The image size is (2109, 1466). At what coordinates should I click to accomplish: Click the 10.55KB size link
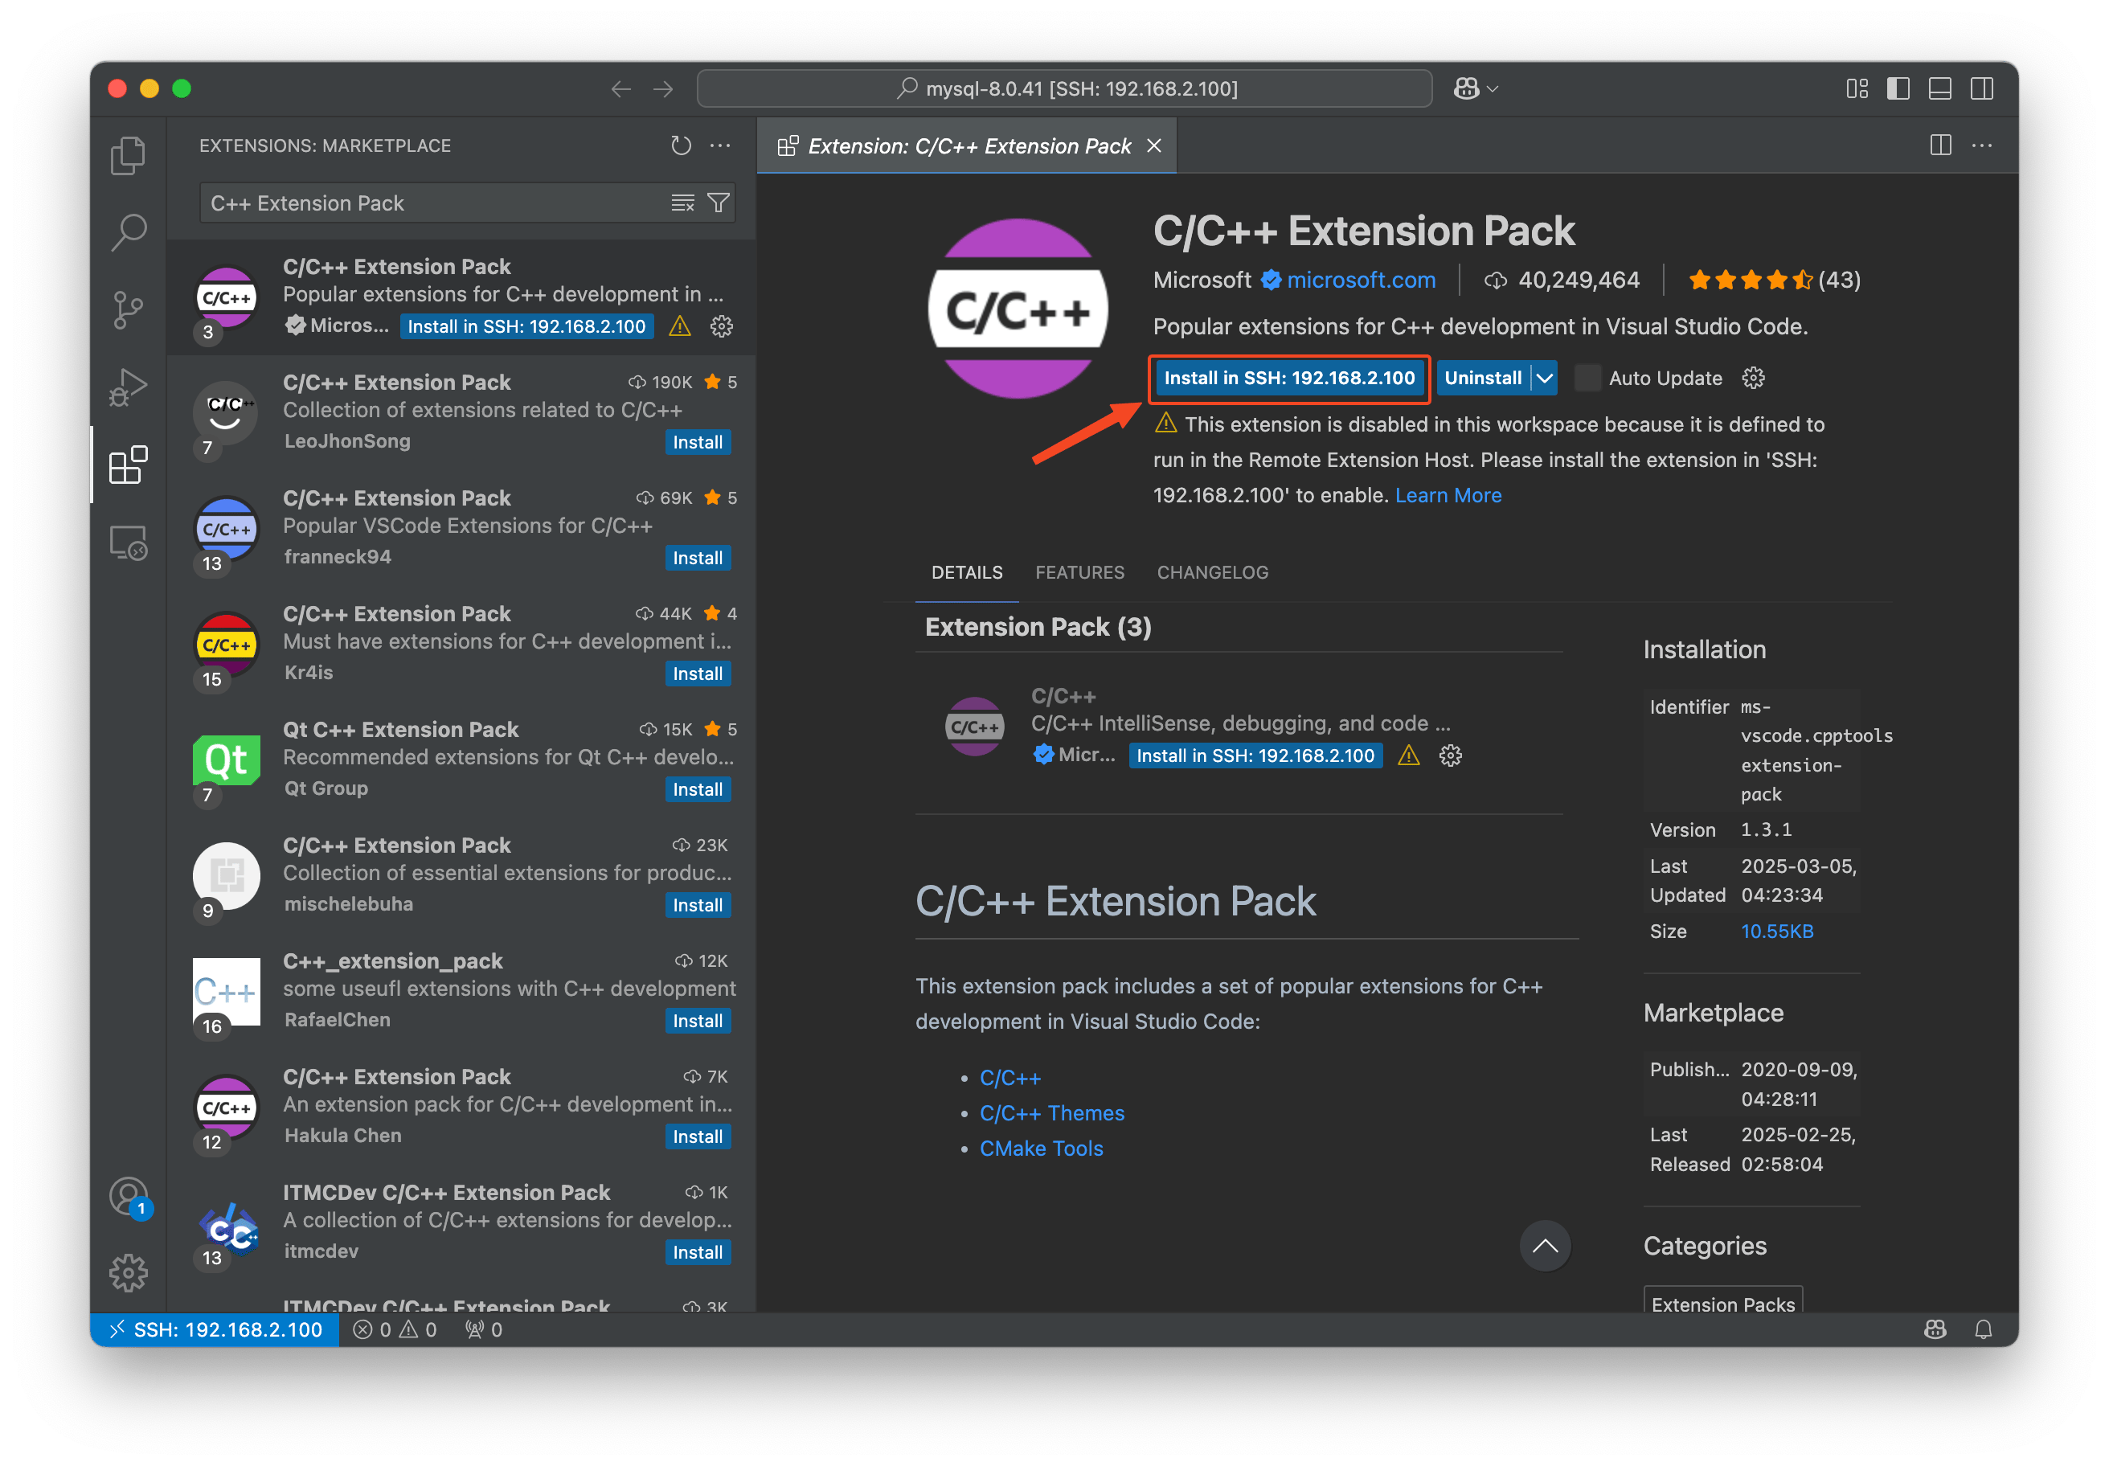point(1776,931)
